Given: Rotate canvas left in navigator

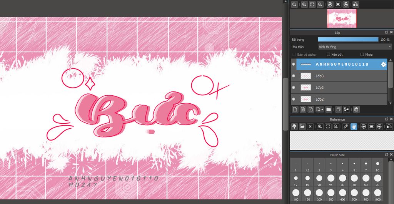Looking at the screenshot, I should pyautogui.click(x=330, y=5).
